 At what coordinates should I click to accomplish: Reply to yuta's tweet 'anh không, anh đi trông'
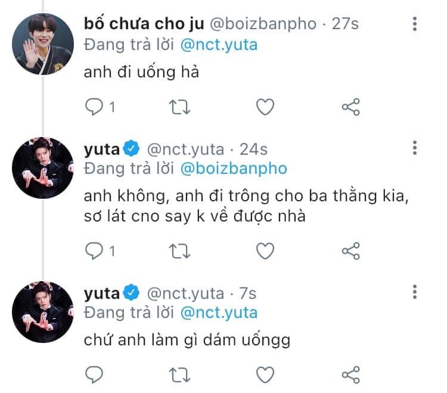tap(94, 251)
